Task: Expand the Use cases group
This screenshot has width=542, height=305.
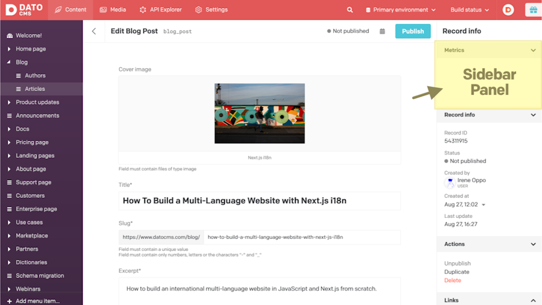Action: 9,222
